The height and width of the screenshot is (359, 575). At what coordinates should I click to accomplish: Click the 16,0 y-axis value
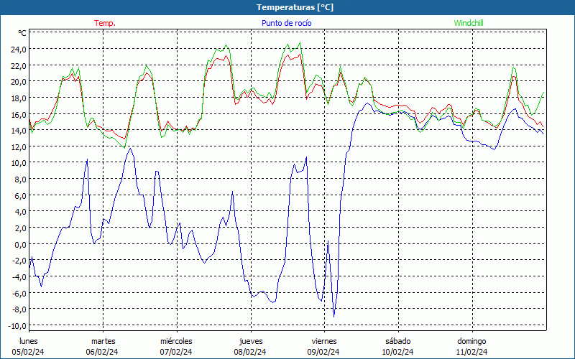click(x=19, y=114)
